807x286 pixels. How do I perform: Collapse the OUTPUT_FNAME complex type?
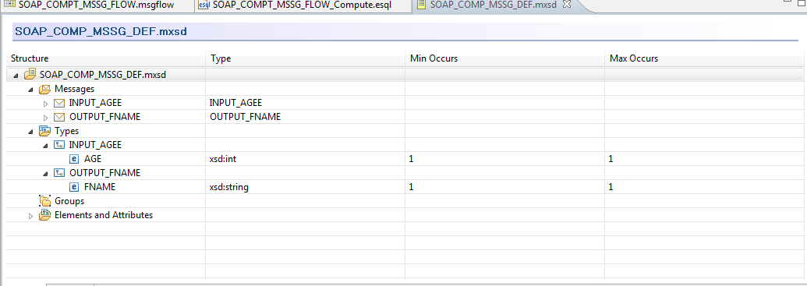45,173
